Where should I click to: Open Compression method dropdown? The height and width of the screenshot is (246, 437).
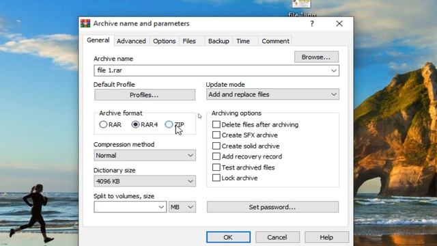145,155
